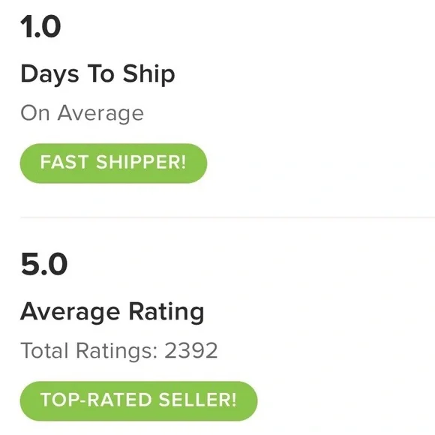
Task: Click the On Average subtitle text
Action: tap(82, 113)
